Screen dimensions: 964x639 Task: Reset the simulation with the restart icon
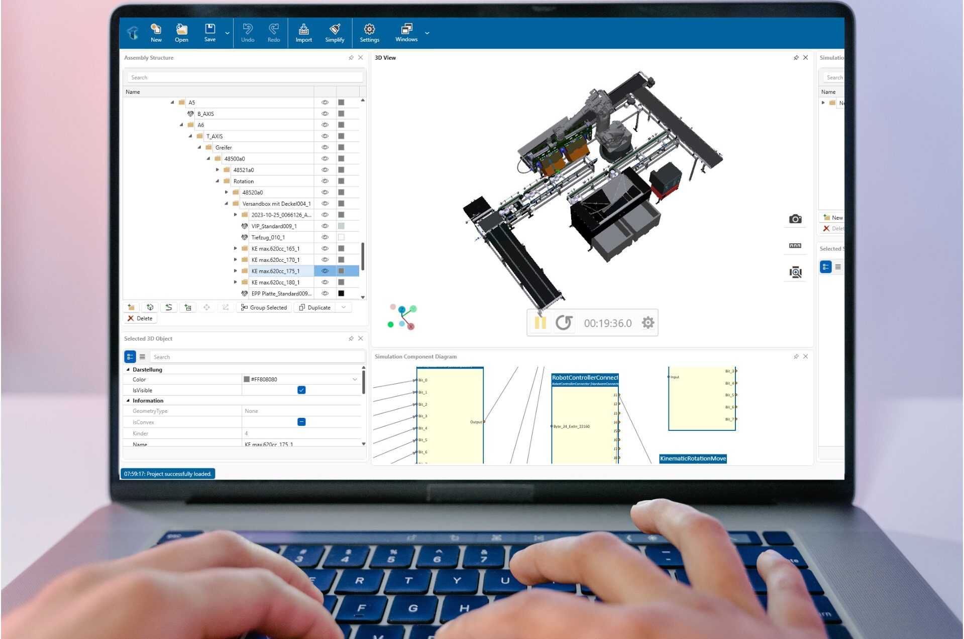[x=564, y=323]
